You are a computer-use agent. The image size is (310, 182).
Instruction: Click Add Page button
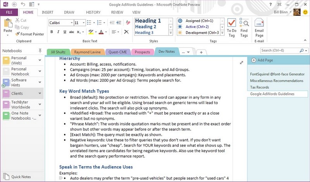(x=262, y=60)
